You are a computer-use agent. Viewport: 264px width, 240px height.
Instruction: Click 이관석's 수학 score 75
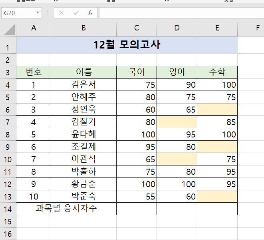tap(217, 159)
